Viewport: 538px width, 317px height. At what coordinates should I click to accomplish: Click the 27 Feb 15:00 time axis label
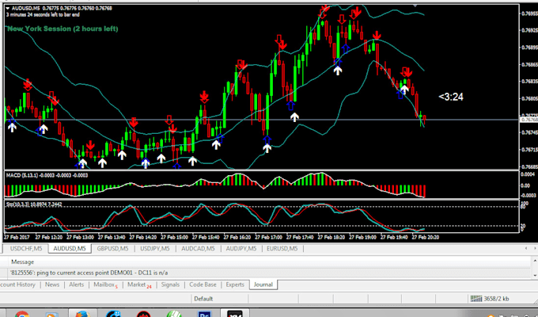pos(174,237)
